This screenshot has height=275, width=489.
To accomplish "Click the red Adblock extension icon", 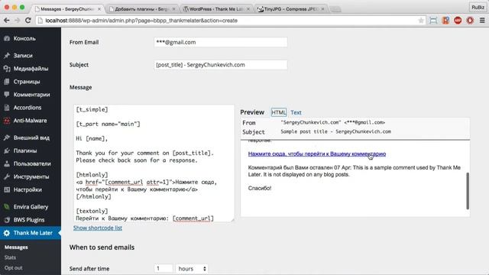I will pyautogui.click(x=458, y=21).
